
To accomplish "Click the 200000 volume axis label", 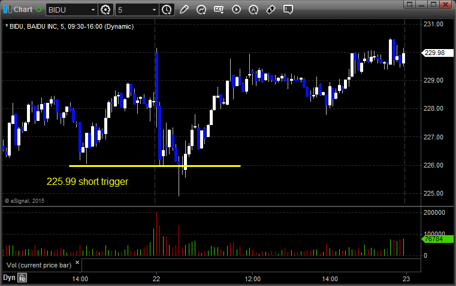I will pos(434,212).
